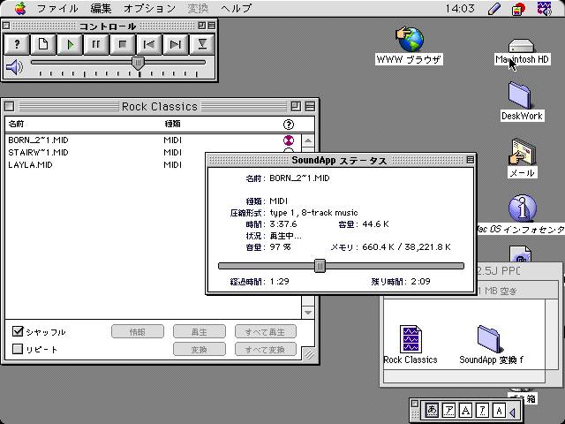Pause playback in the Control palette
Viewport: 565px width, 424px height.
[x=96, y=44]
